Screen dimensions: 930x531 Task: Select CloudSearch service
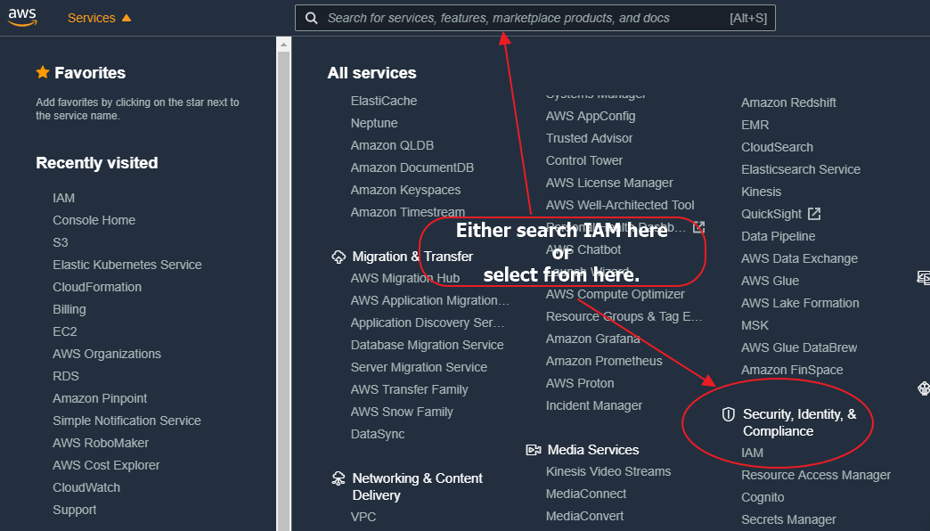tap(777, 147)
